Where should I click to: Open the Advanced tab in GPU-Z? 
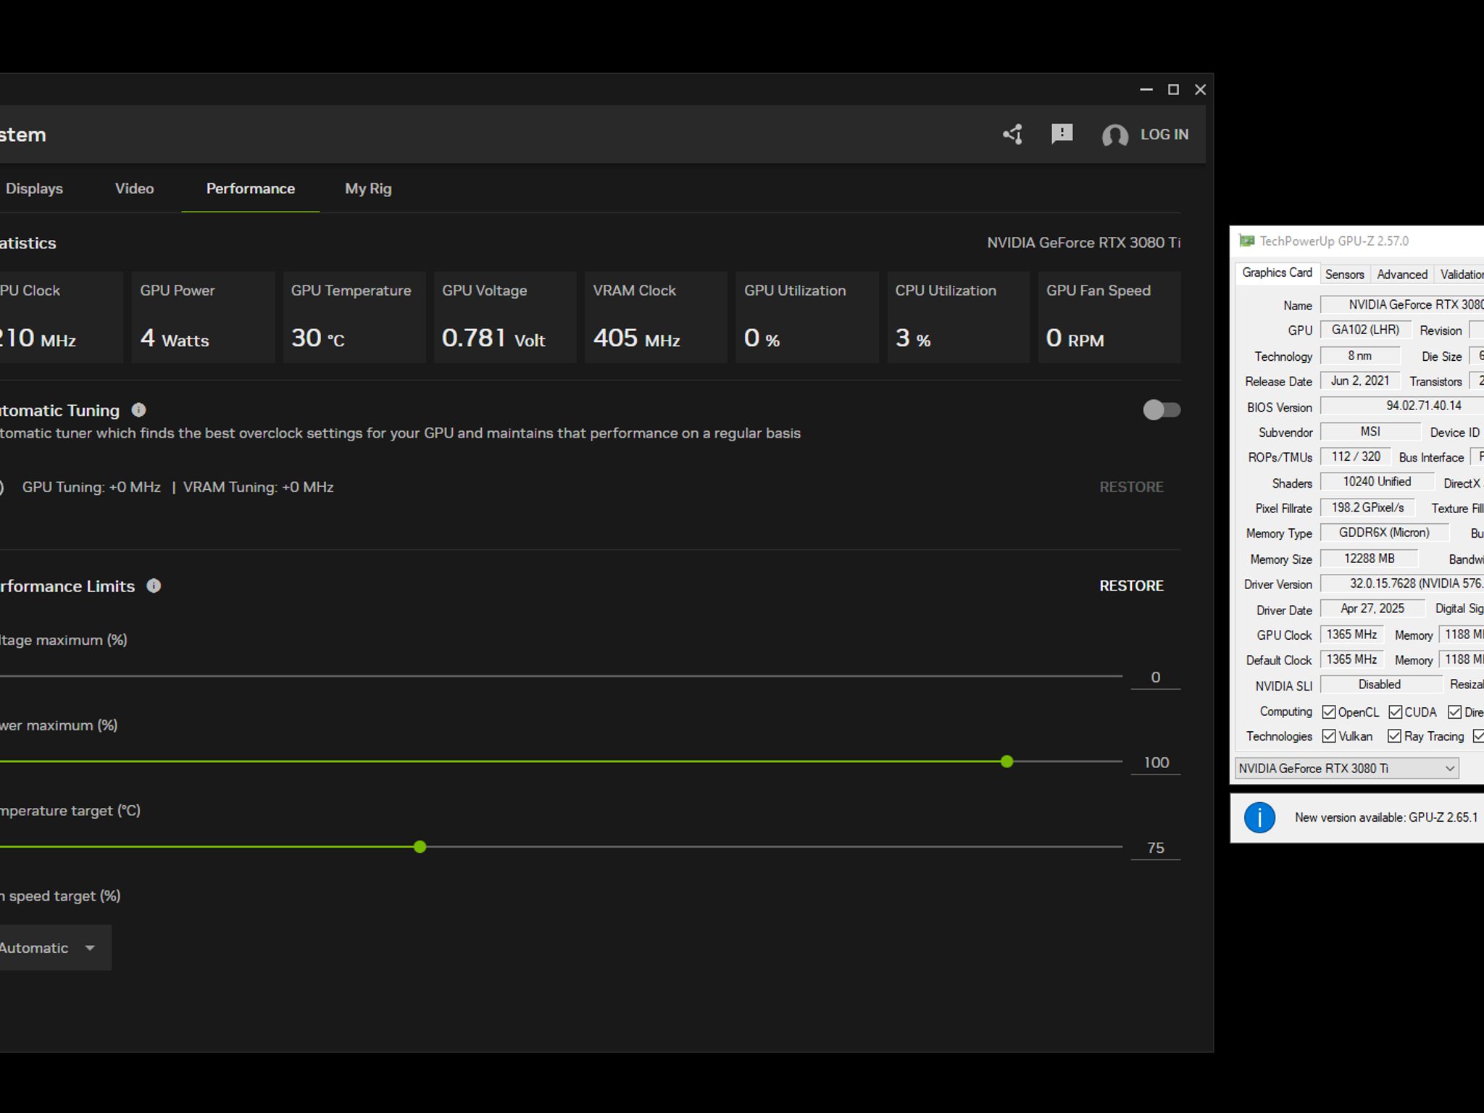[1402, 274]
